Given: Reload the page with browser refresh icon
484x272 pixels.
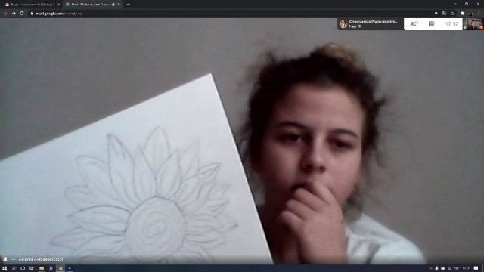Looking at the screenshot, I should click(22, 14).
